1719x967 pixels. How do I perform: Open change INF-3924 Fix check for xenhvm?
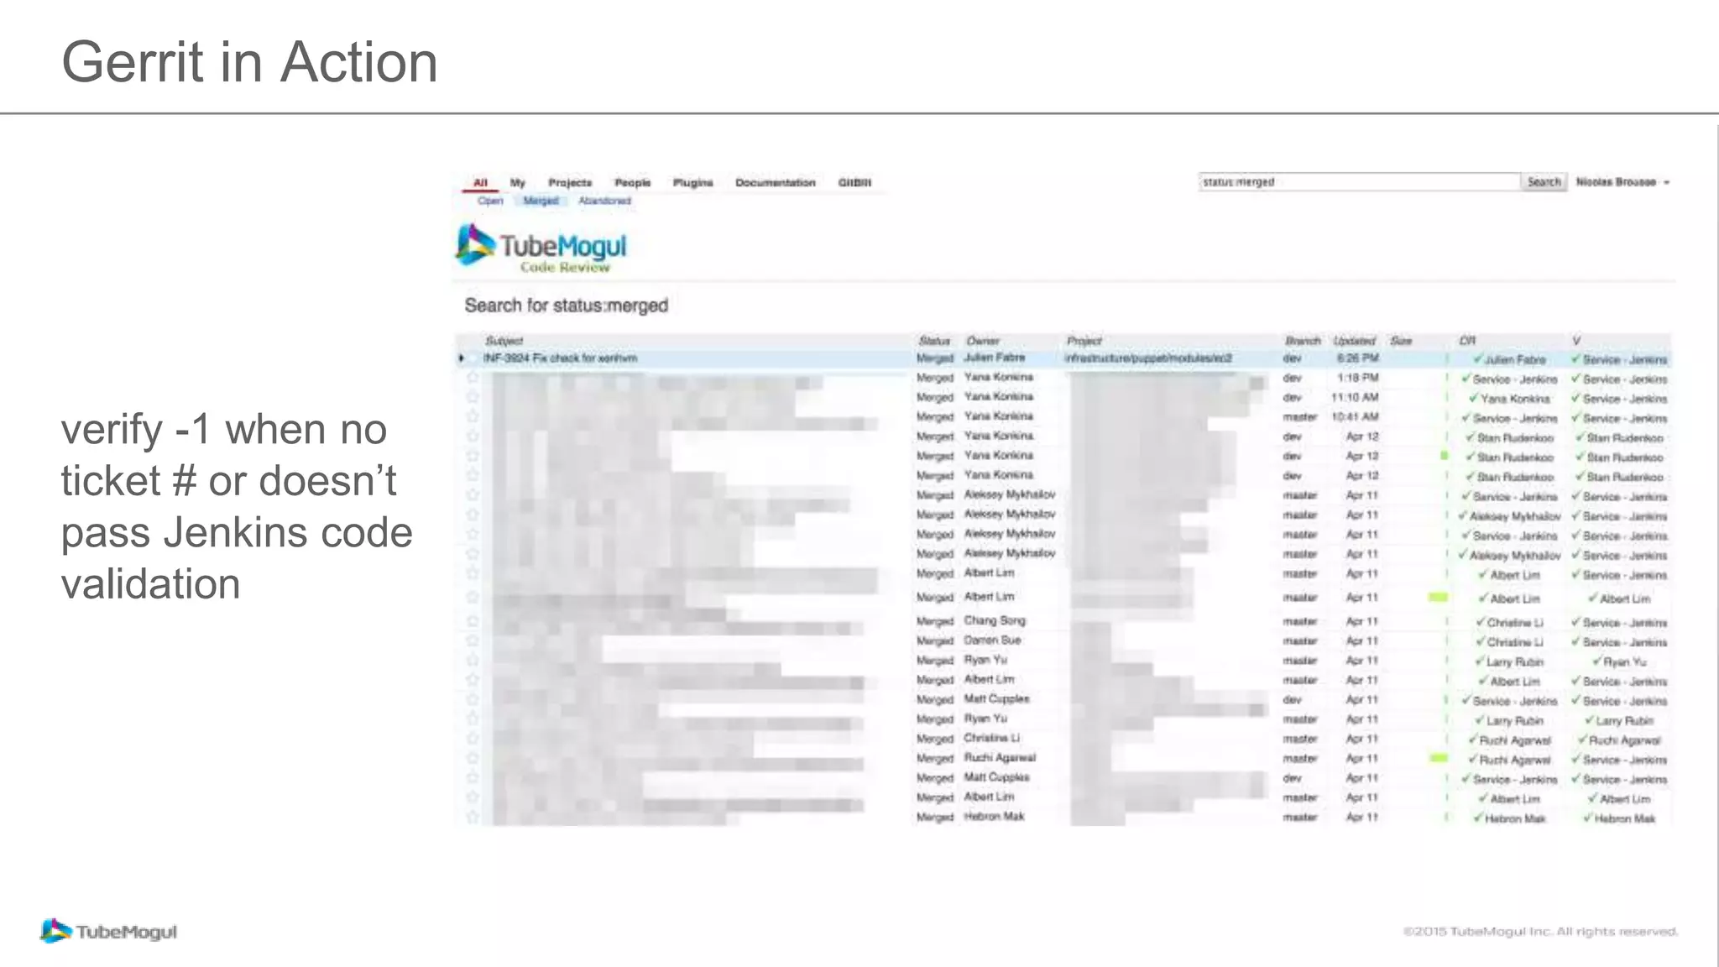coord(560,358)
